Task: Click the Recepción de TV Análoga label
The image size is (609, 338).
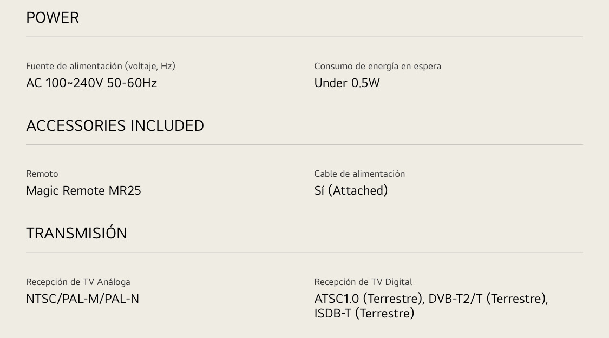Action: pyautogui.click(x=78, y=282)
